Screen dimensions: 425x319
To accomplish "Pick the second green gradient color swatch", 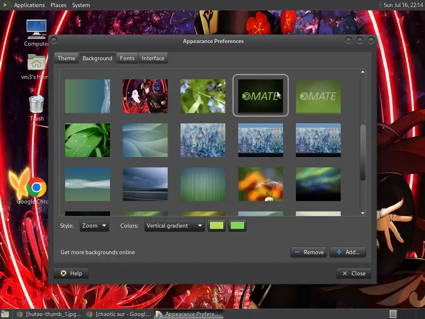I will 237,226.
